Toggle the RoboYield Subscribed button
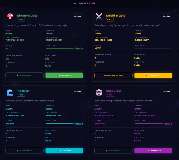Screen dimensions: 179x160 (x=113, y=151)
